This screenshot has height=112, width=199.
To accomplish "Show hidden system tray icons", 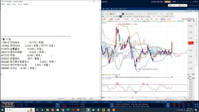I will click(177, 110).
